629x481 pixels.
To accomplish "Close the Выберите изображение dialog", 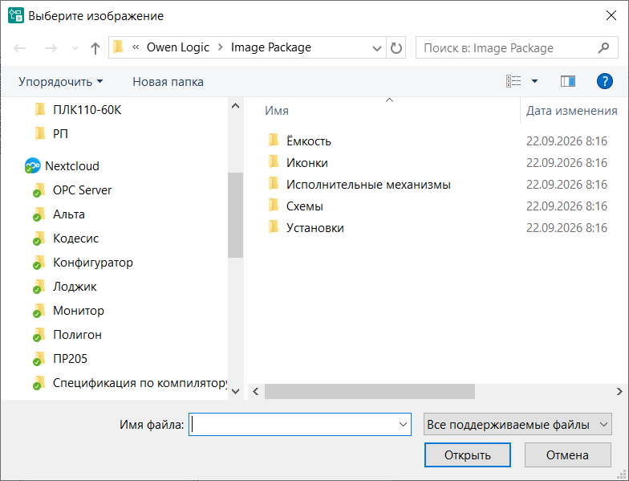I will (x=611, y=16).
